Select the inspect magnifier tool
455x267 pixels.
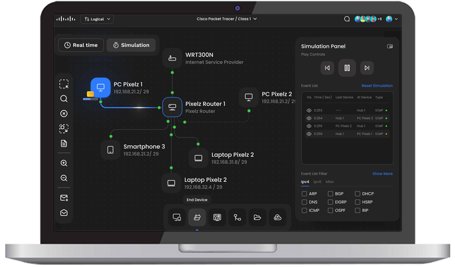(64, 99)
